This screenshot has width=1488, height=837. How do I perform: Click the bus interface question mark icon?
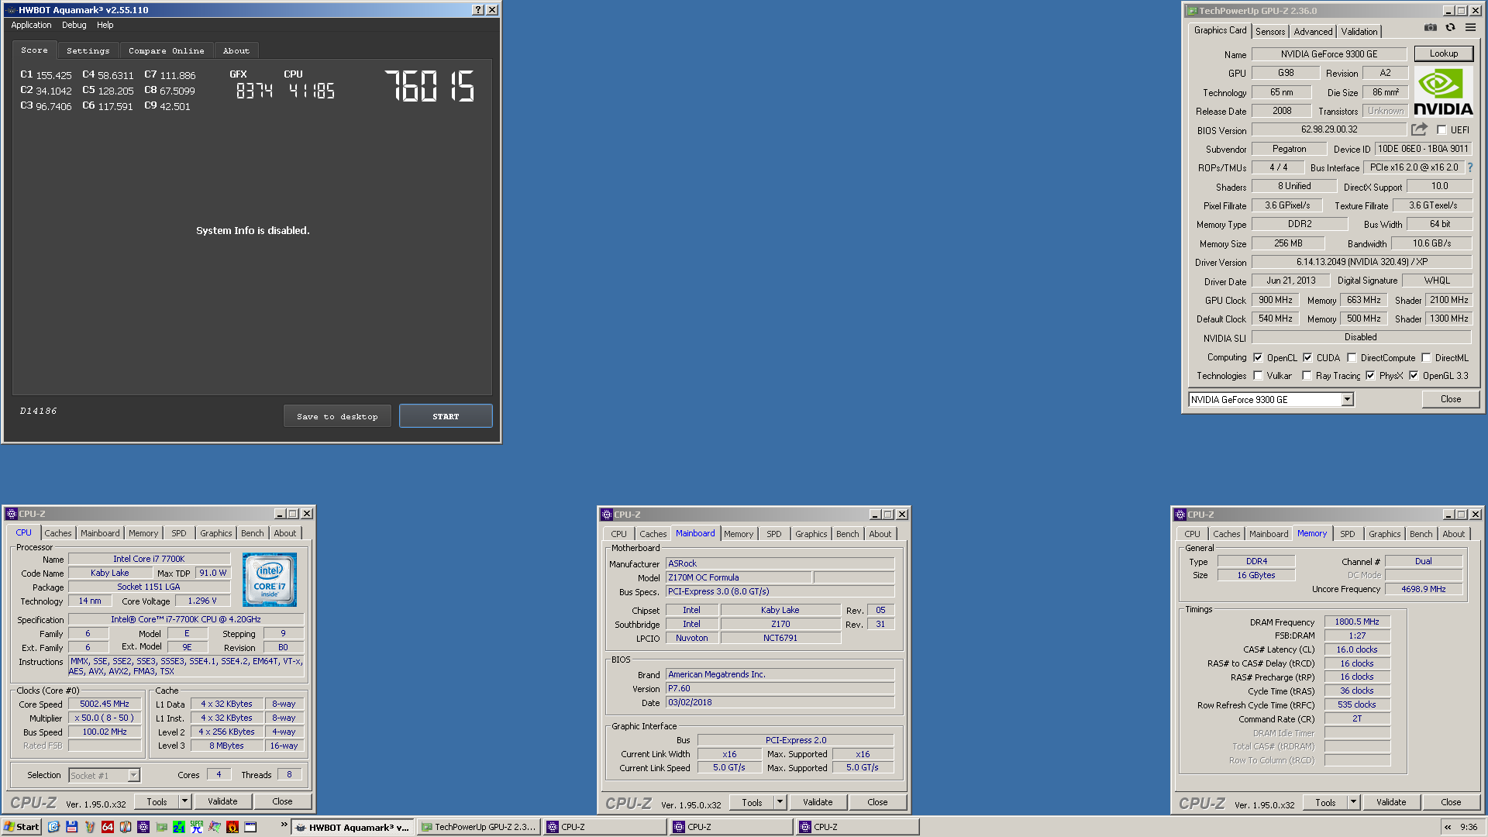1470,167
